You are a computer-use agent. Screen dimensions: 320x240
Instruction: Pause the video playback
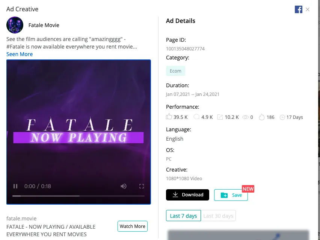15,186
